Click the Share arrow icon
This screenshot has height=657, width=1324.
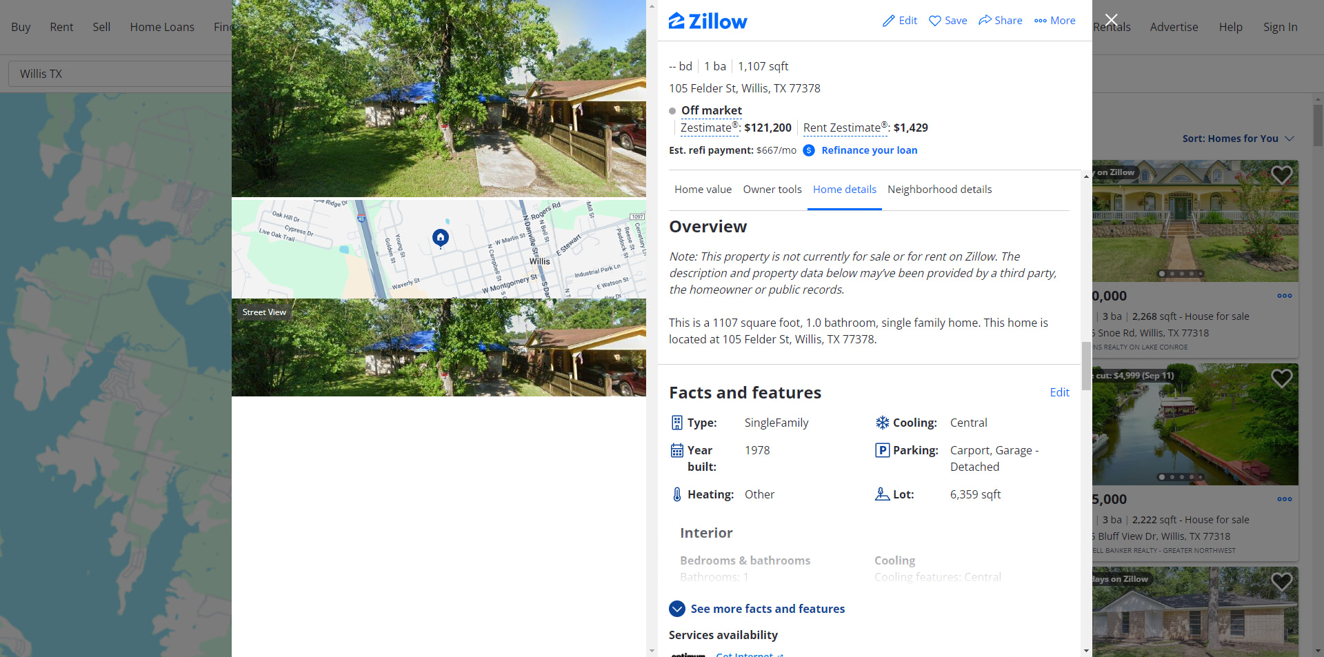pos(985,20)
